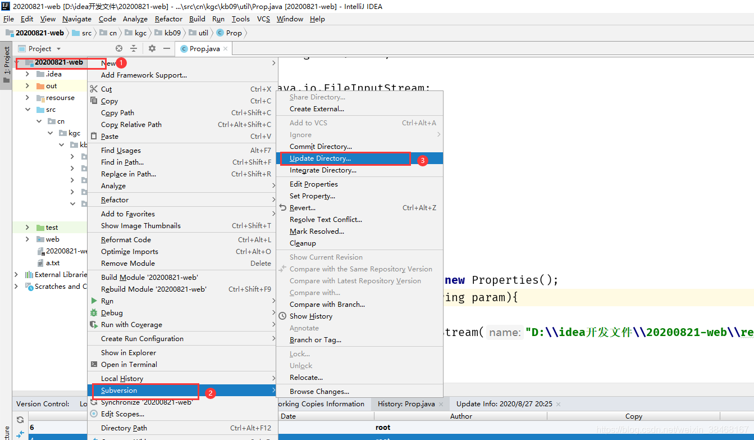Collapse the src folder arrow
The width and height of the screenshot is (754, 440).
pyautogui.click(x=27, y=110)
